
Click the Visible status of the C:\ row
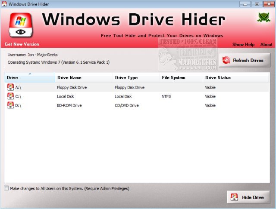[x=210, y=96]
